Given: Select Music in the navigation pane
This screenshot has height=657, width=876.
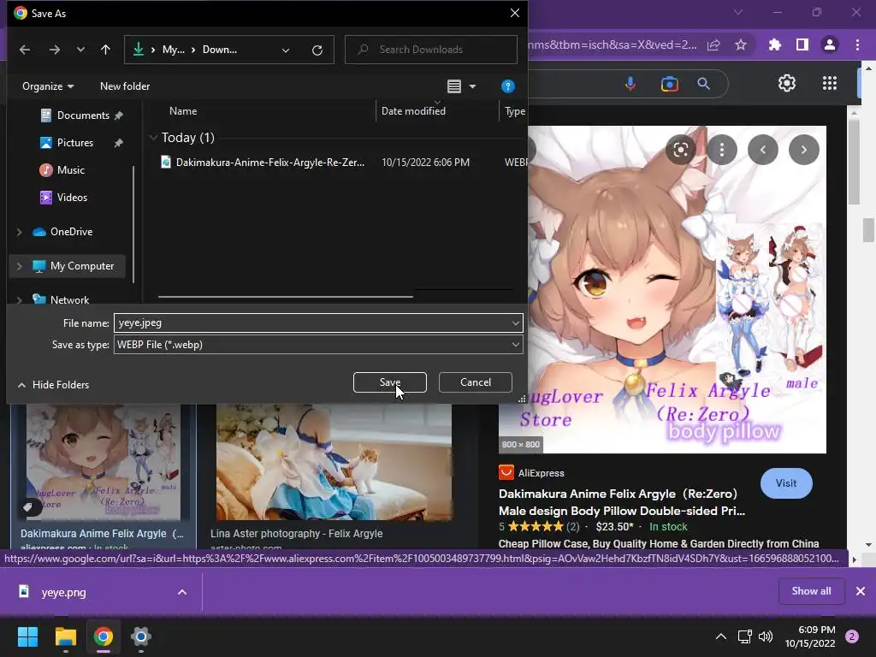Looking at the screenshot, I should [62, 170].
